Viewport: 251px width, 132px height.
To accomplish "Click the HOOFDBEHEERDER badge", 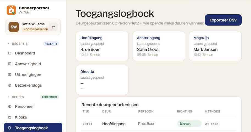I will click(x=35, y=29).
